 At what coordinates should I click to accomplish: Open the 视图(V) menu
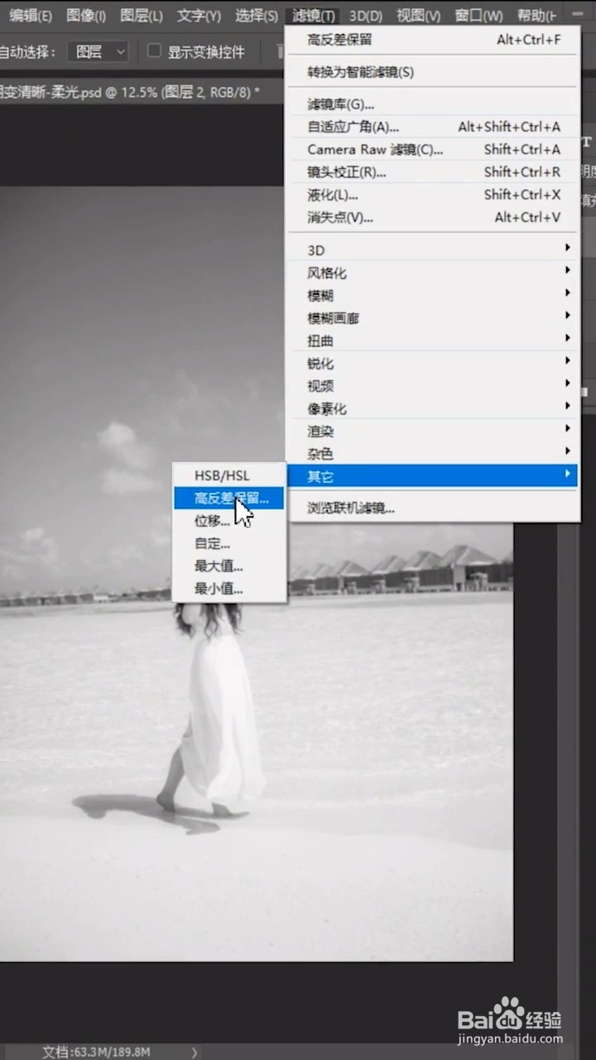pos(418,16)
